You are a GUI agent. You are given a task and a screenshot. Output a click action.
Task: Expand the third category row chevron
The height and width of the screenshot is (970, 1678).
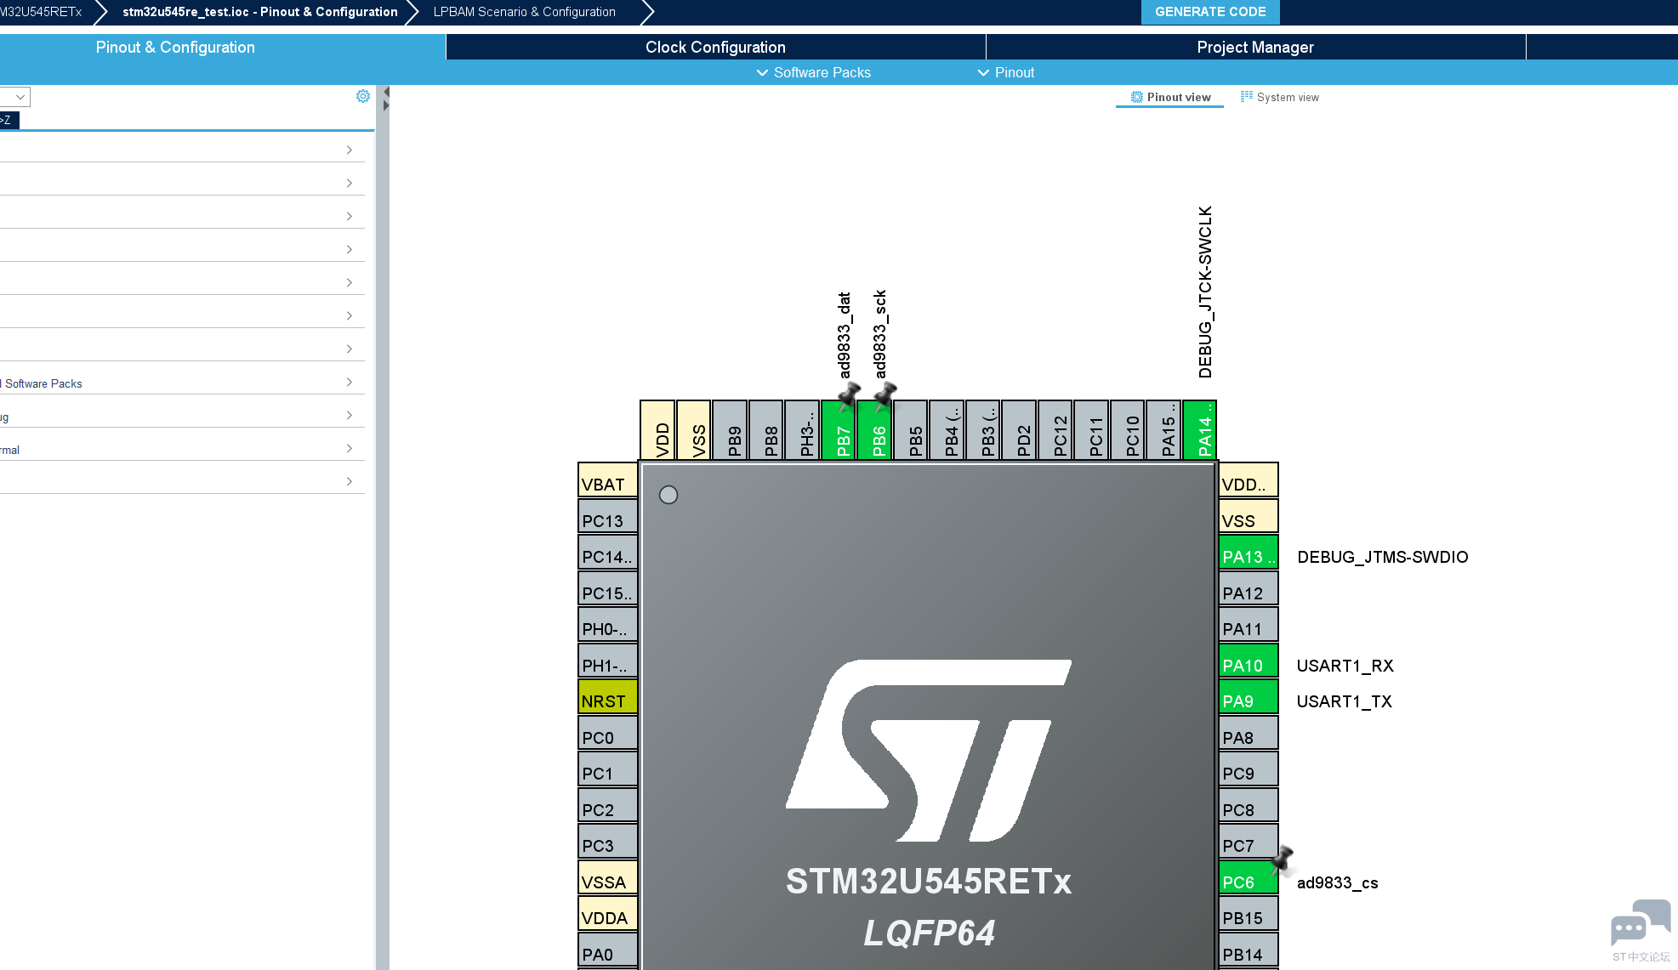click(x=349, y=216)
